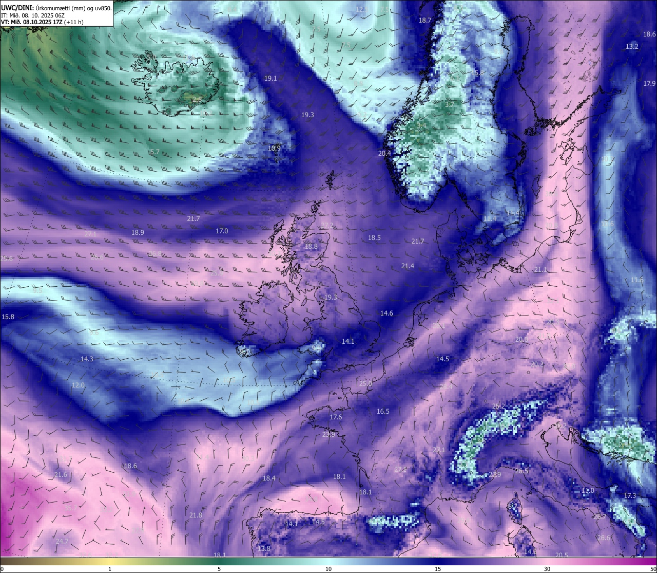Click the "20.5" value on the map
Screen dimensions: 657x573
[x=562, y=555]
